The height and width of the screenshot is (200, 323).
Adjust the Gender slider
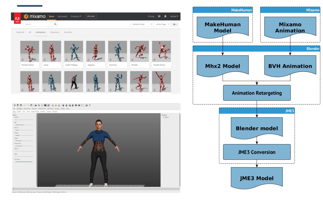click(24, 120)
